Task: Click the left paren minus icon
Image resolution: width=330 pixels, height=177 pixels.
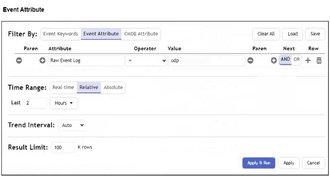Action: (x=19, y=60)
